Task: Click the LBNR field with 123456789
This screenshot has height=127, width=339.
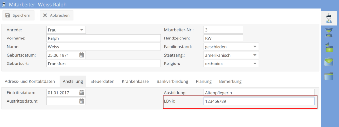Action: coord(259,101)
